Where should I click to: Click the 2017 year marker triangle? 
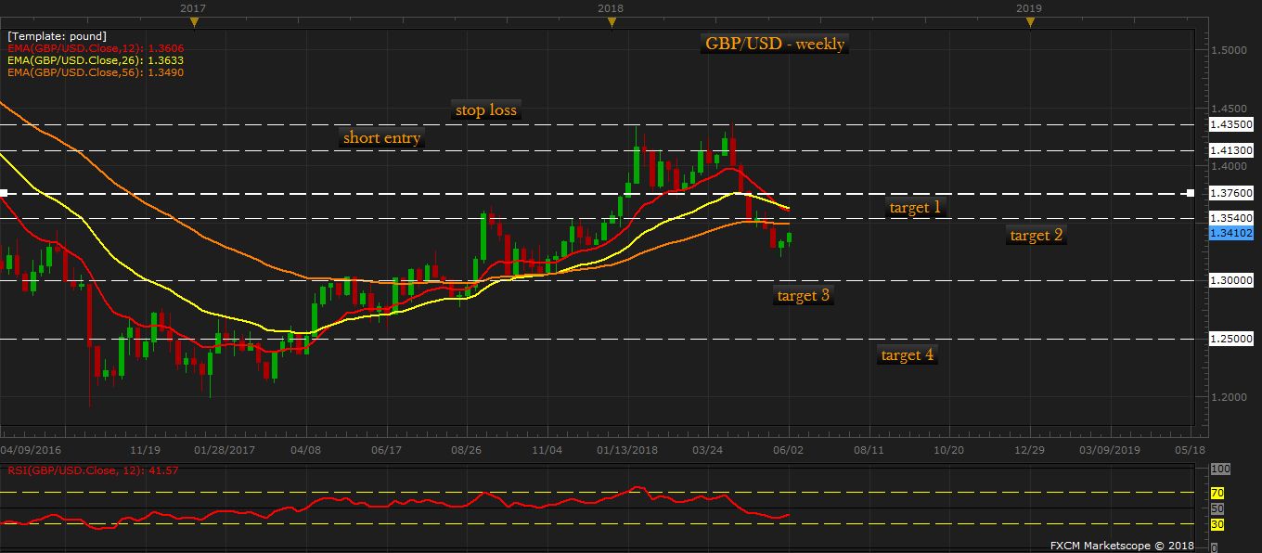coord(194,22)
